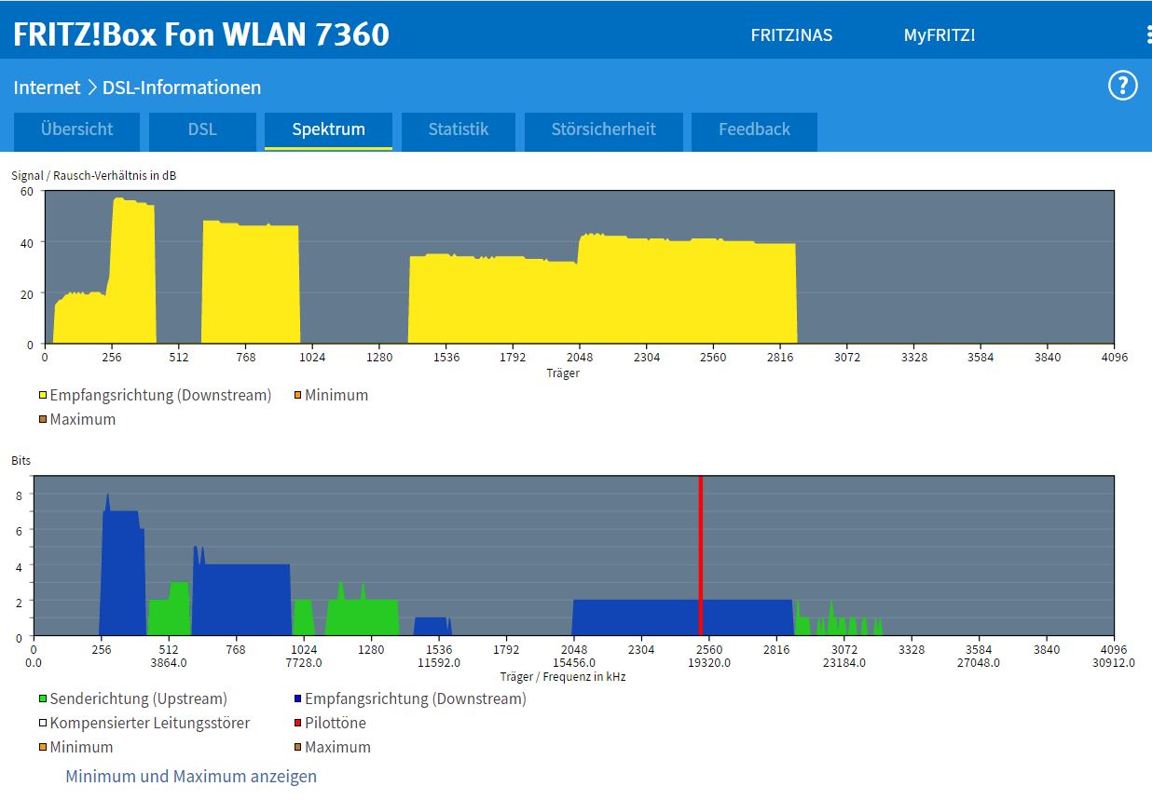
Task: Switch to the Übersicht tab
Action: click(76, 130)
